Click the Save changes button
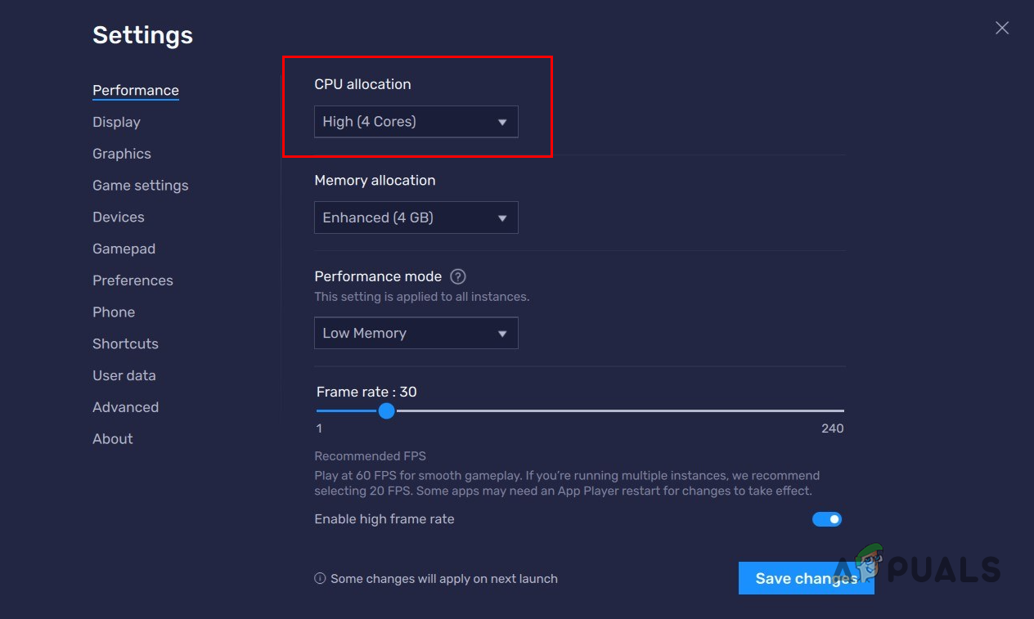Viewport: 1034px width, 619px height. coord(805,578)
